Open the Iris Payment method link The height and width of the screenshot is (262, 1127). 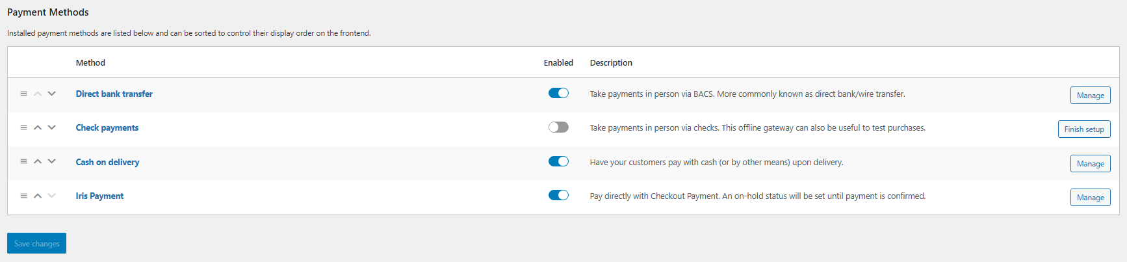point(99,196)
